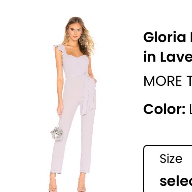Click the model's hand in her pocket

coord(93,78)
